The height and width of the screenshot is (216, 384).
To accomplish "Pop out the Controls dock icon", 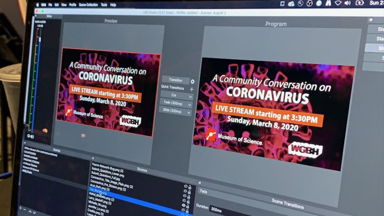I will pyautogui.click(x=371, y=20).
